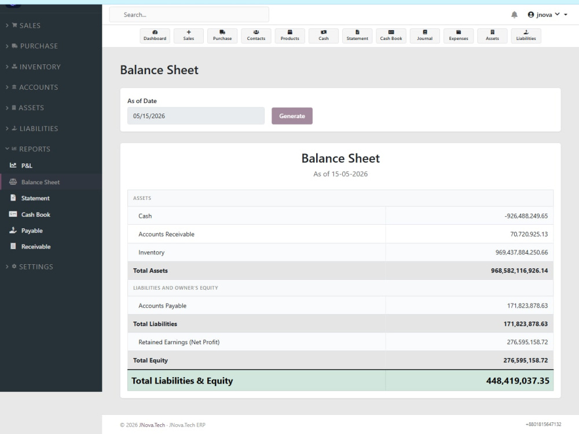Expand the LIABILITIES sidebar section
This screenshot has height=434, width=579.
click(32, 129)
